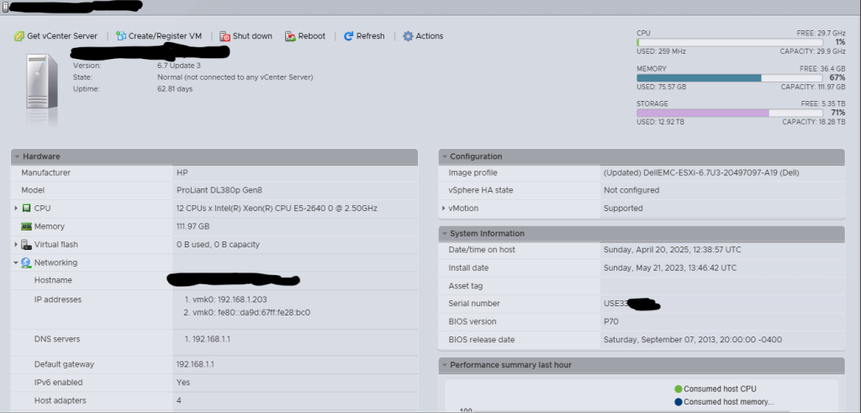Click CPU FREE: 29.7 GHz text
The width and height of the screenshot is (861, 413).
point(821,34)
